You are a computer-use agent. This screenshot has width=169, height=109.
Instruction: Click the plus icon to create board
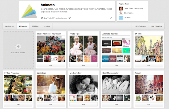coord(18,47)
